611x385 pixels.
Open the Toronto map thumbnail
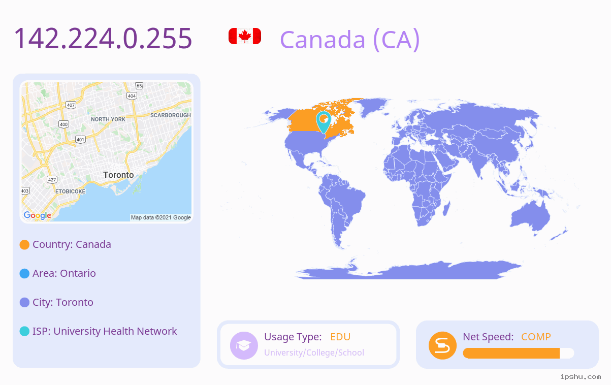click(x=107, y=152)
